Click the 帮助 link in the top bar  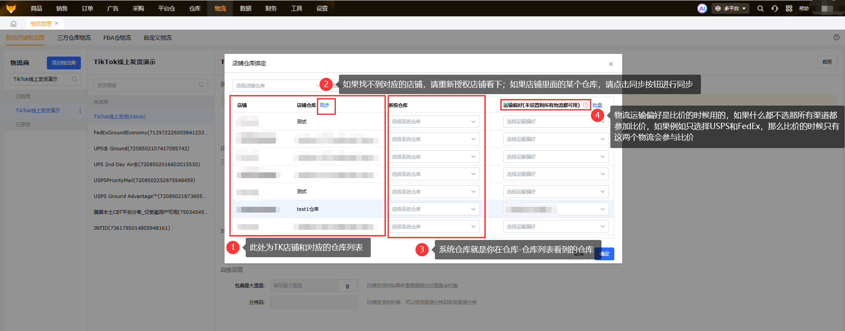(804, 8)
